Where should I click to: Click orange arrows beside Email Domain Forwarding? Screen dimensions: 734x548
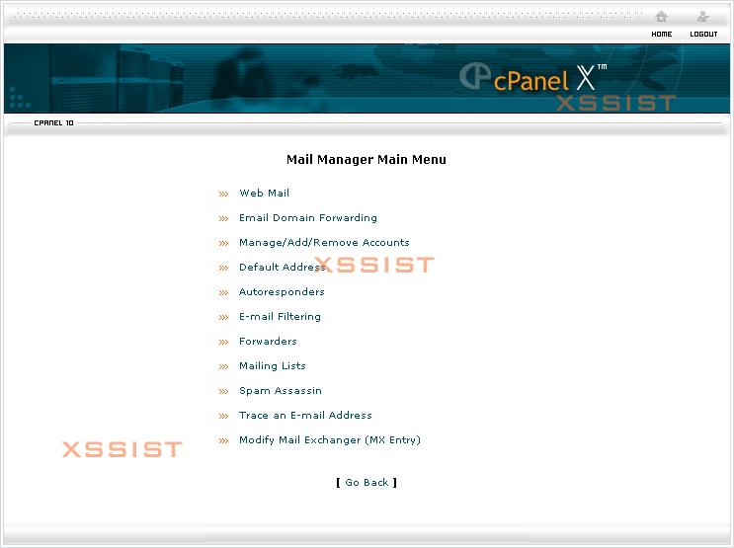223,219
